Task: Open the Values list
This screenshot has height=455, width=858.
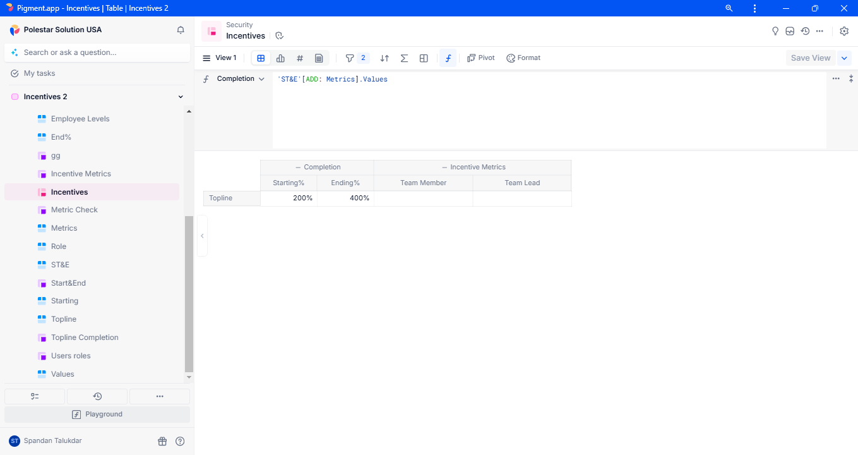Action: (63, 374)
